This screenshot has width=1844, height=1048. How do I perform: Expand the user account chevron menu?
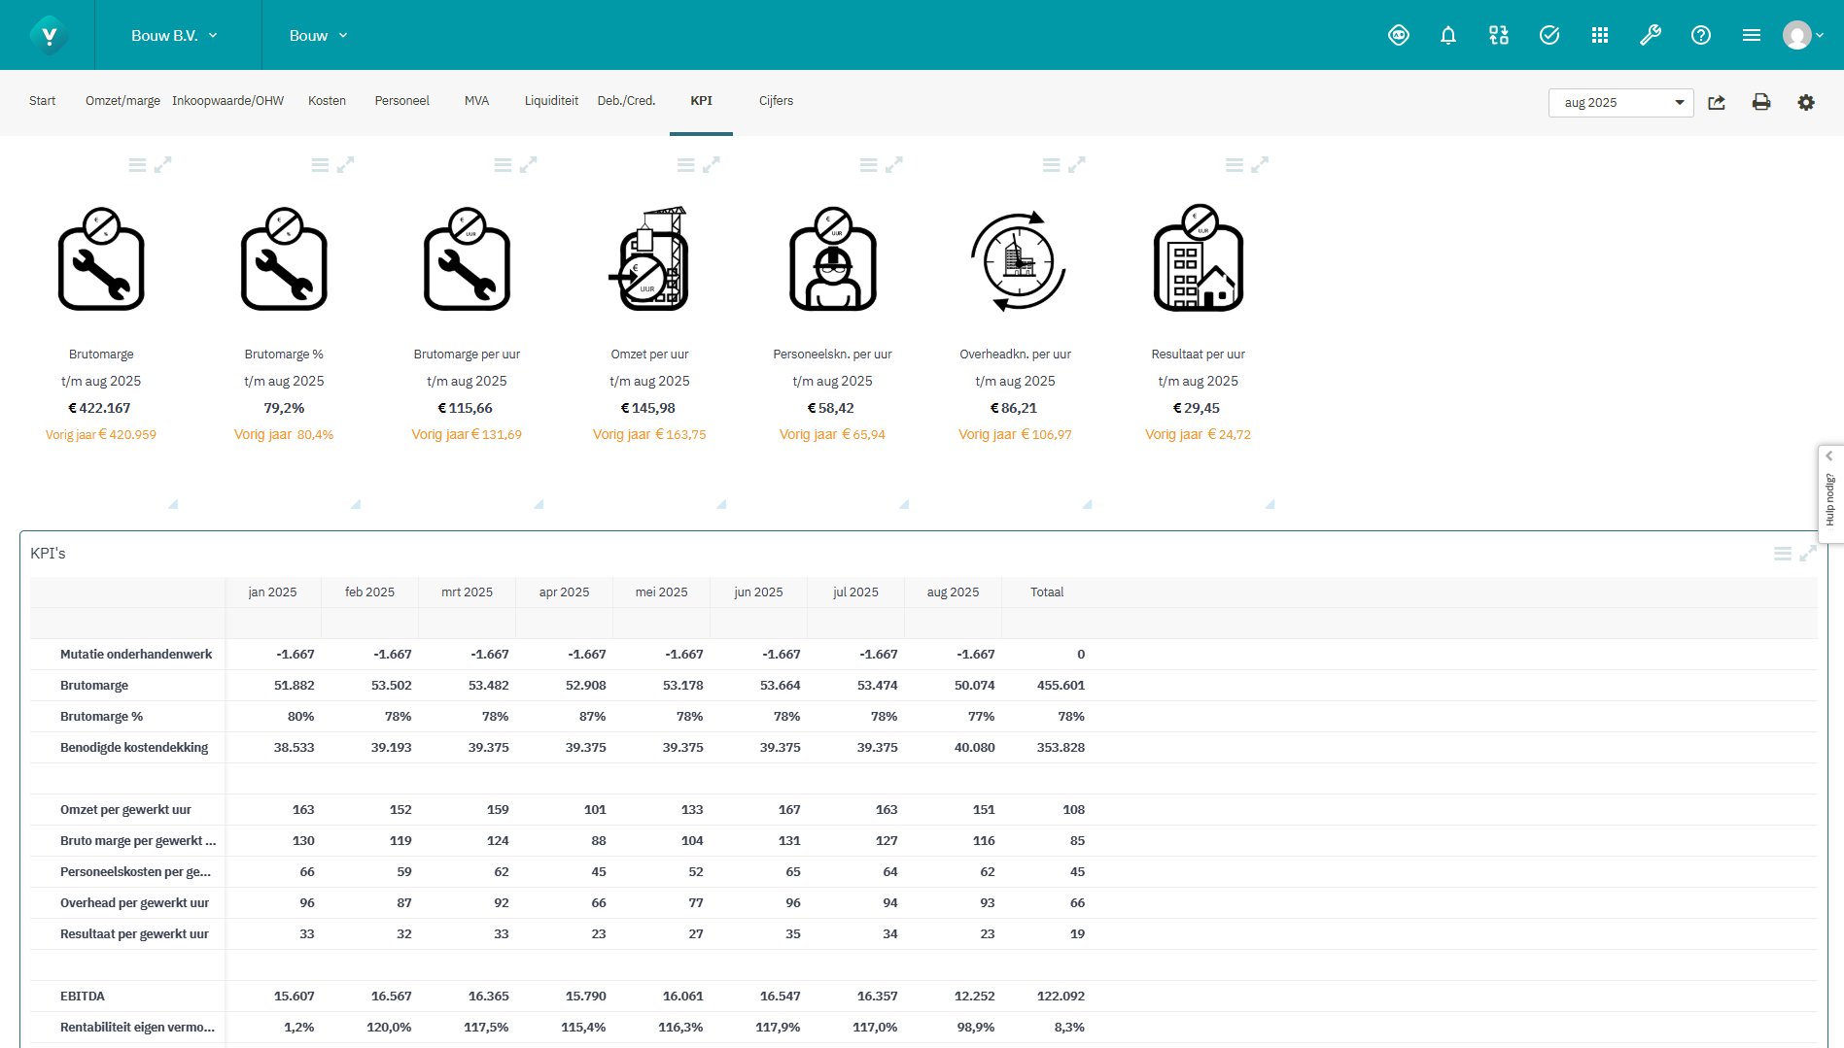tap(1819, 35)
